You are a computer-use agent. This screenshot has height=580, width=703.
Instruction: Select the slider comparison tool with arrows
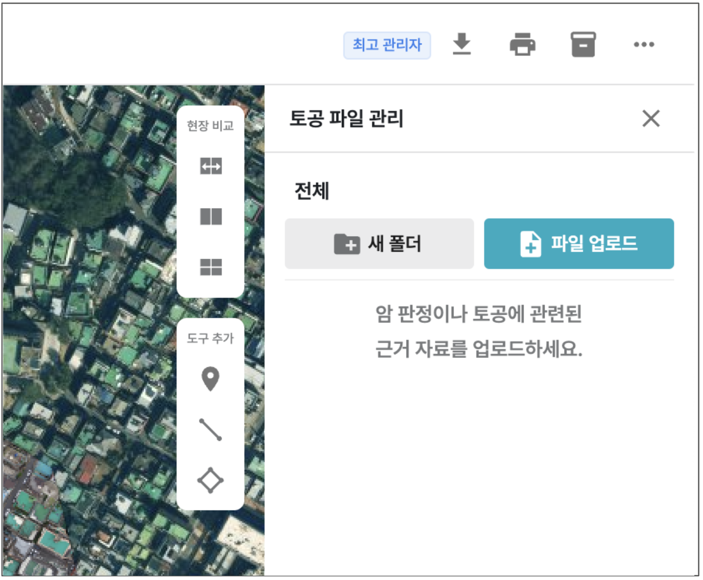pyautogui.click(x=211, y=166)
